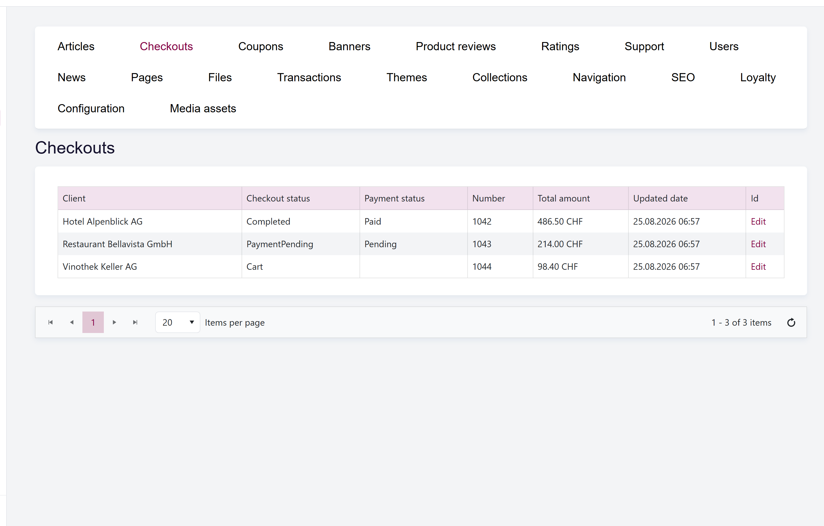Screen dimensions: 824x526
Task: Open the Pages section
Action: click(x=147, y=77)
